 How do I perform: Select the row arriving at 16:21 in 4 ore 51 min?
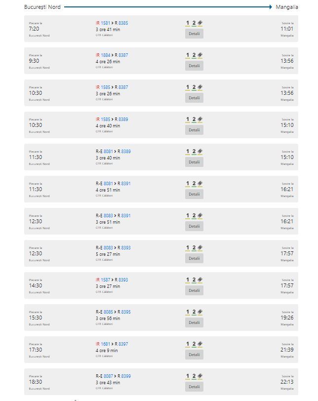click(161, 189)
